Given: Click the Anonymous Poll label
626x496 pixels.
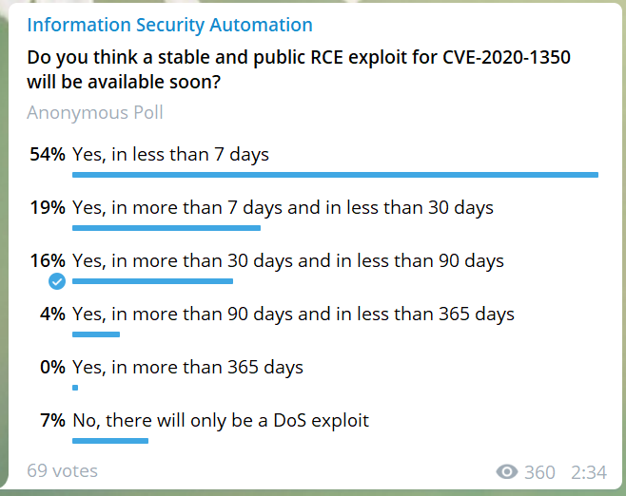Looking at the screenshot, I should (x=95, y=112).
